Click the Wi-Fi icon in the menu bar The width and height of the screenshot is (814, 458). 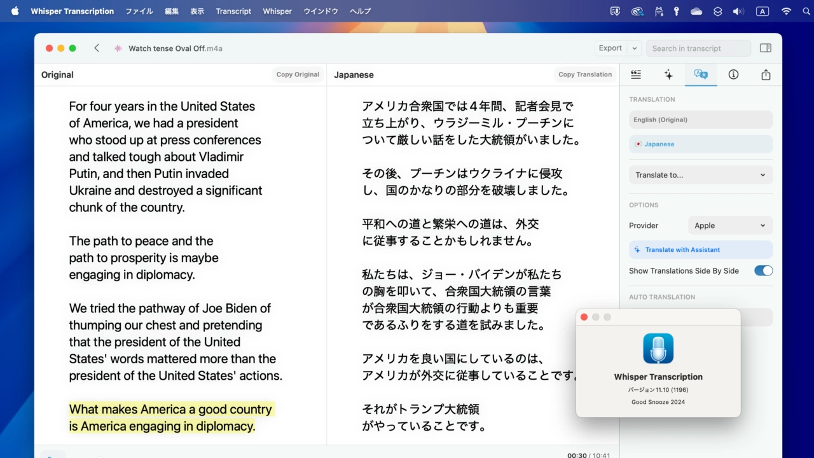pos(786,11)
